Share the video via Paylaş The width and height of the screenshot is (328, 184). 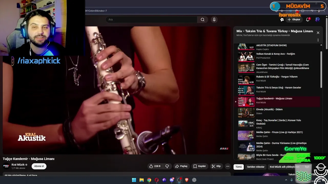[x=181, y=166]
